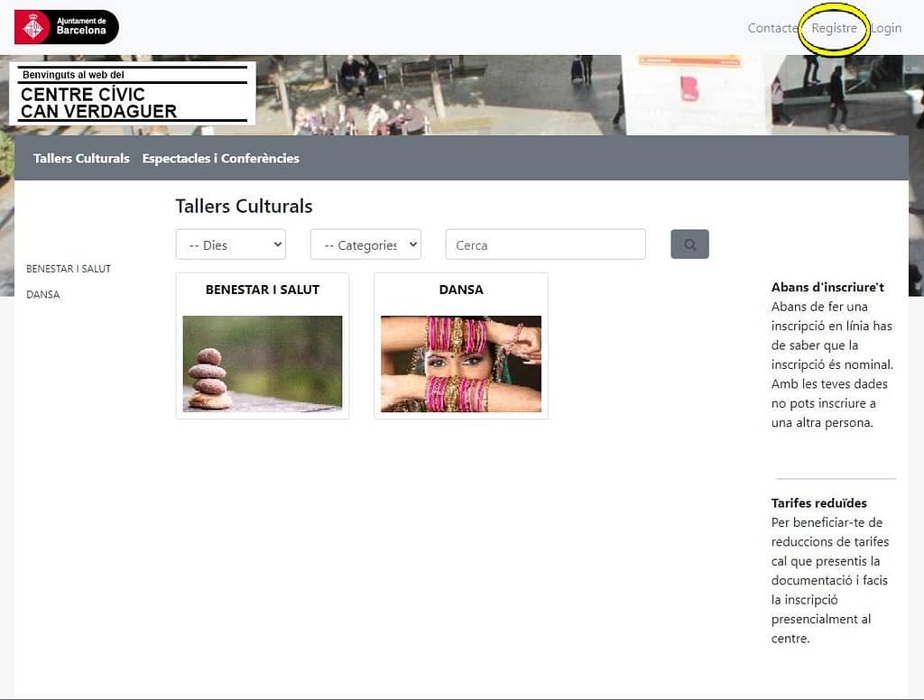
Task: Expand the Categories dropdown
Action: tap(365, 244)
